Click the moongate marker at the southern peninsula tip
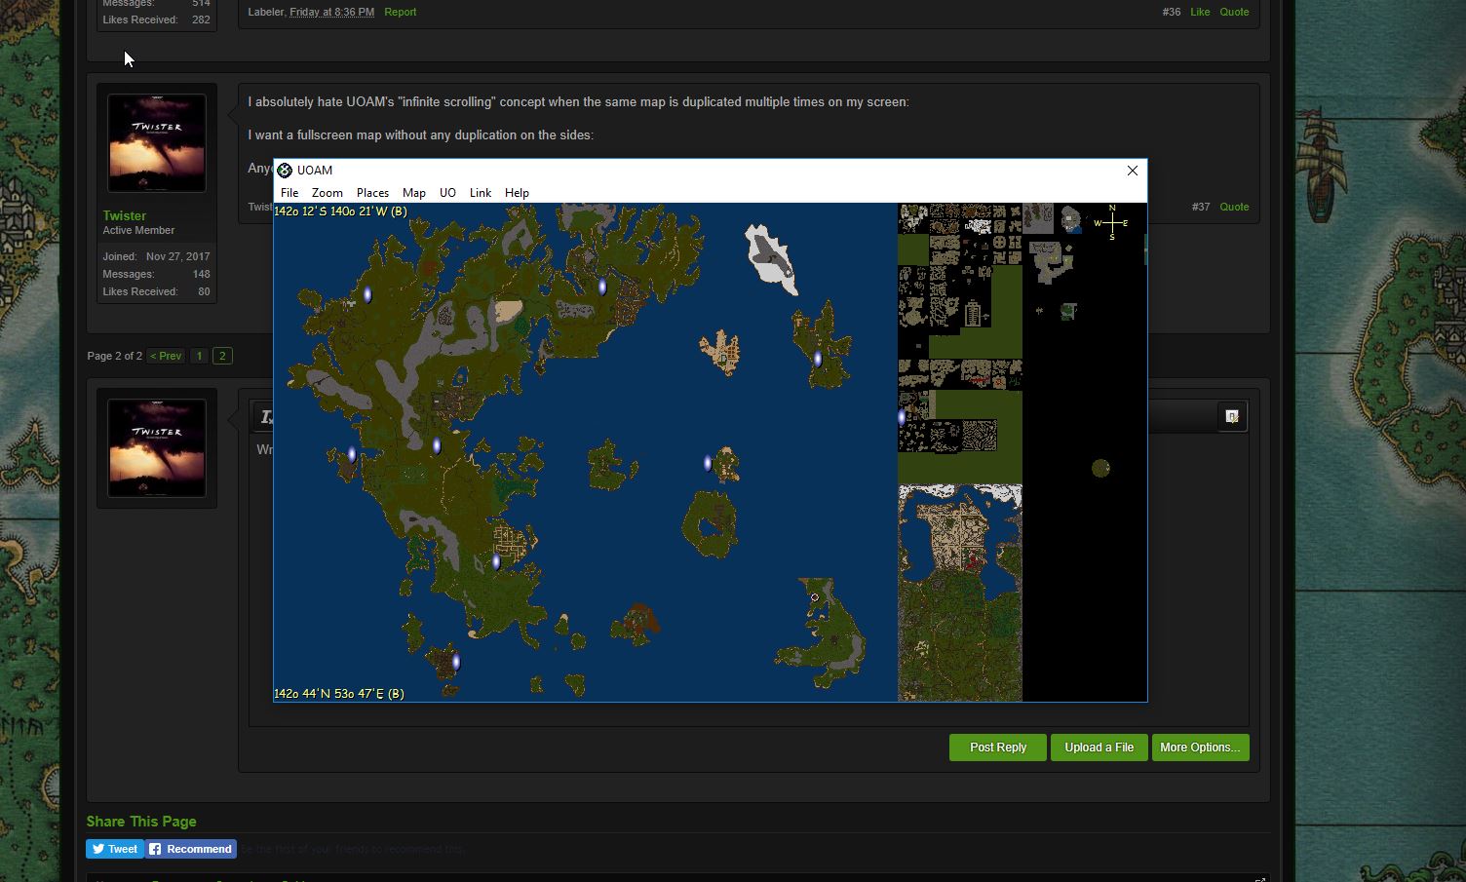1466x882 pixels. tap(455, 663)
